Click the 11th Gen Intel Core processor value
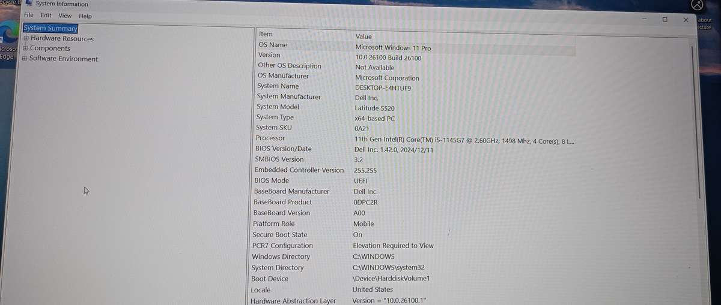The width and height of the screenshot is (721, 305). pos(464,140)
